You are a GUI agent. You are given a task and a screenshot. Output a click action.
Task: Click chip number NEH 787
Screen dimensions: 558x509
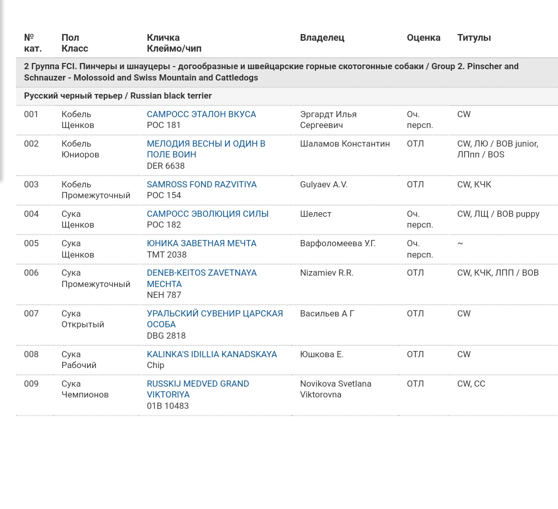click(164, 295)
